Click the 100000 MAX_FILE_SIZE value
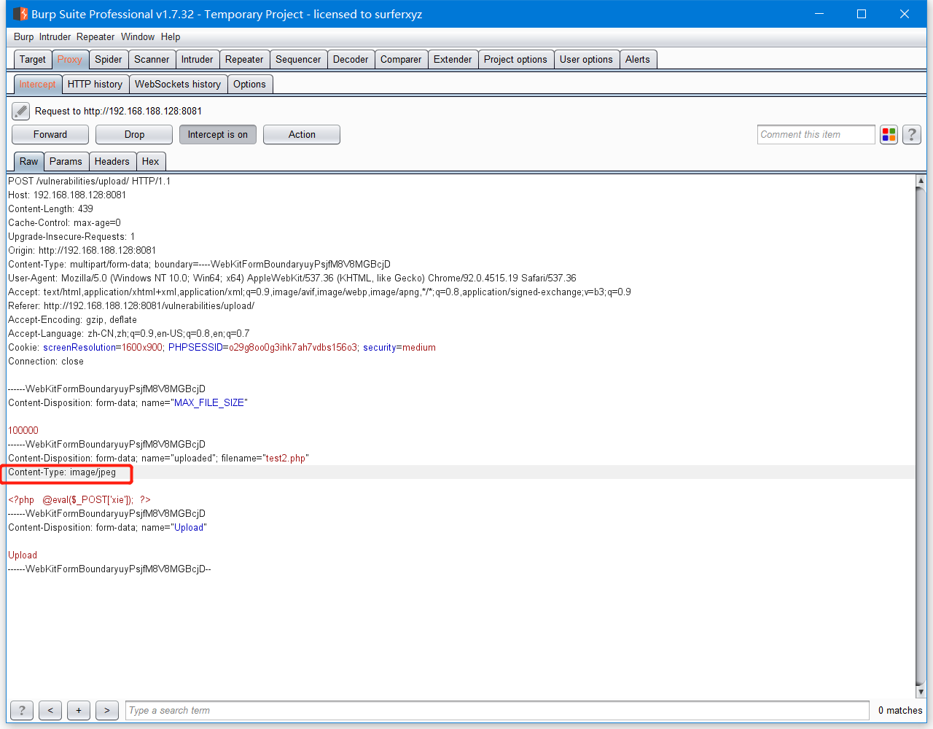The height and width of the screenshot is (729, 933). (23, 430)
